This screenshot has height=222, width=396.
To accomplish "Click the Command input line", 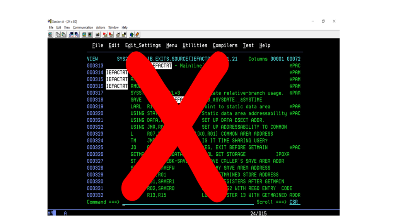I will coord(188,202).
